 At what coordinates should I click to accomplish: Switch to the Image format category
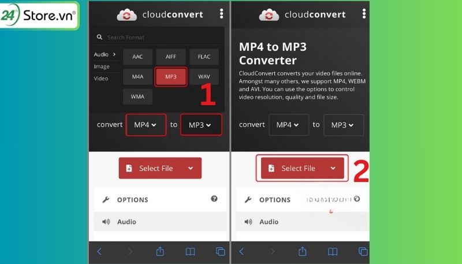click(x=102, y=66)
